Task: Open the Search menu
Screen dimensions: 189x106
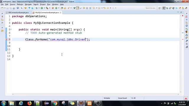Action: click(36, 4)
